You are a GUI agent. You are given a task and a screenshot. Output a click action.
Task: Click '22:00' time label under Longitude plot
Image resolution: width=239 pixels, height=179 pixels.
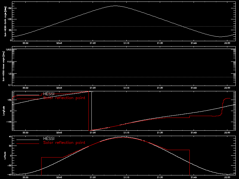[227, 133]
